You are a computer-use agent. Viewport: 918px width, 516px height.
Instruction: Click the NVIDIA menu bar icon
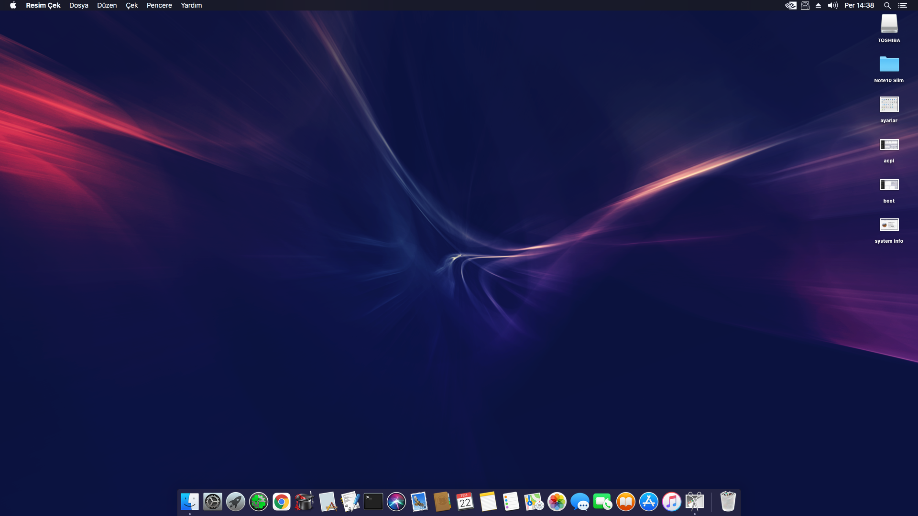click(791, 5)
